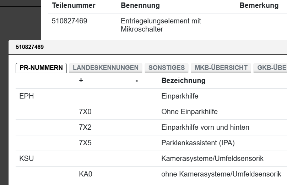Click the Teilenummer column header

click(x=74, y=6)
